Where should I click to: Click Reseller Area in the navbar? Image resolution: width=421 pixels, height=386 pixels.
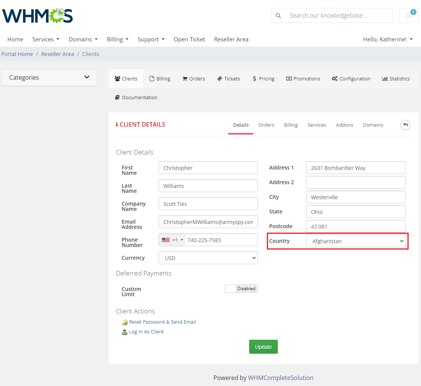tap(231, 39)
